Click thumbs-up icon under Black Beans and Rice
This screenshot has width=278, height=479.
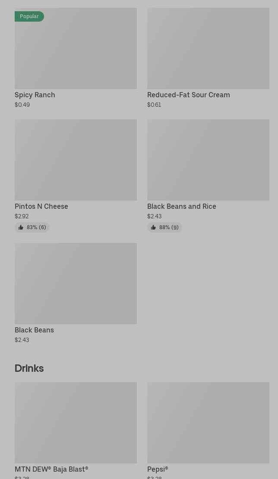(x=153, y=227)
